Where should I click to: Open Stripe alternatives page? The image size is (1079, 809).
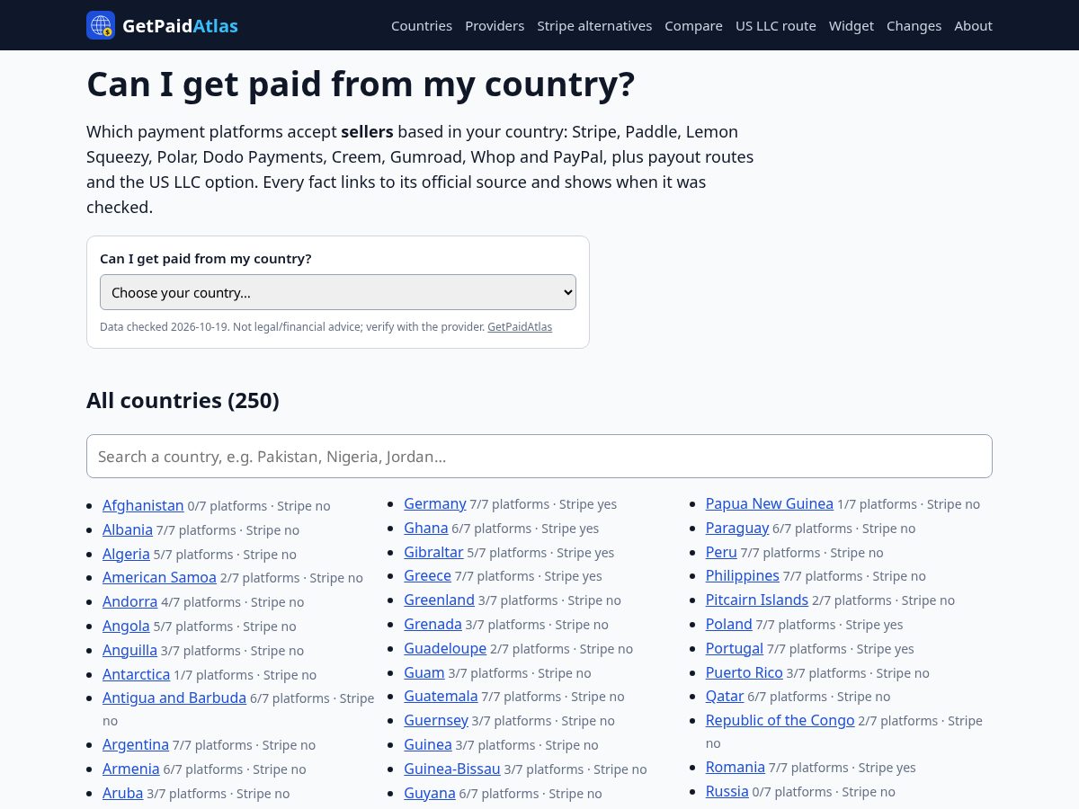(x=594, y=26)
